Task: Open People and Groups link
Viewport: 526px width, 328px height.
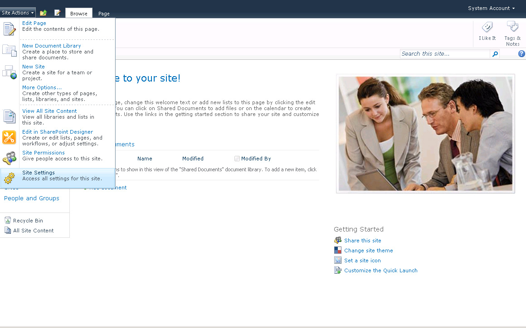Action: coord(32,198)
